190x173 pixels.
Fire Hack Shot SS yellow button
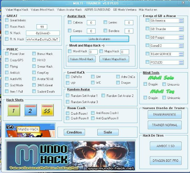pos(47,110)
